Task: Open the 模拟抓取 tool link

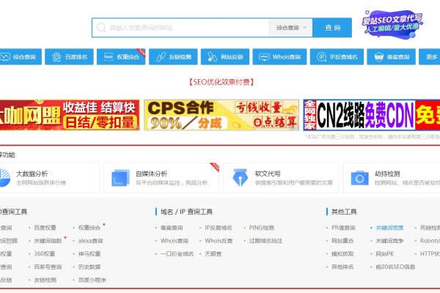Action: pos(342,253)
